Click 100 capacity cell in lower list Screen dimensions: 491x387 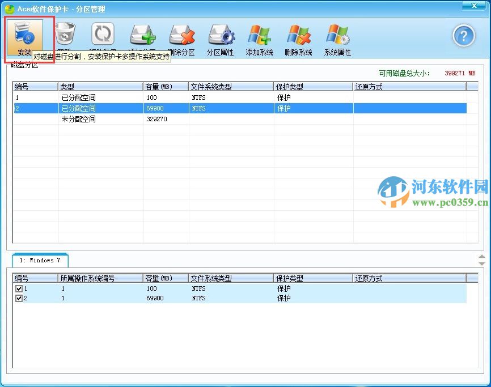(151, 288)
